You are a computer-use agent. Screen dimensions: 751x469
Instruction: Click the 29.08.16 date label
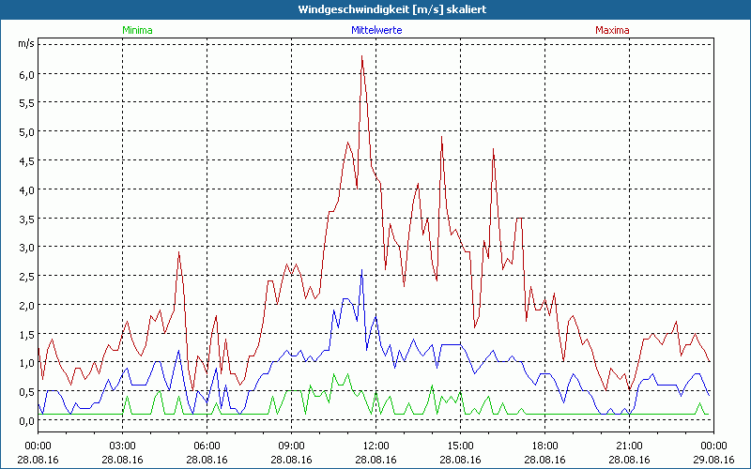pyautogui.click(x=713, y=459)
